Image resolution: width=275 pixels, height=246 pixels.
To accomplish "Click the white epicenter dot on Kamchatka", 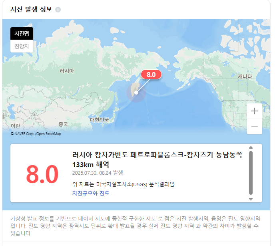I will [136, 93].
